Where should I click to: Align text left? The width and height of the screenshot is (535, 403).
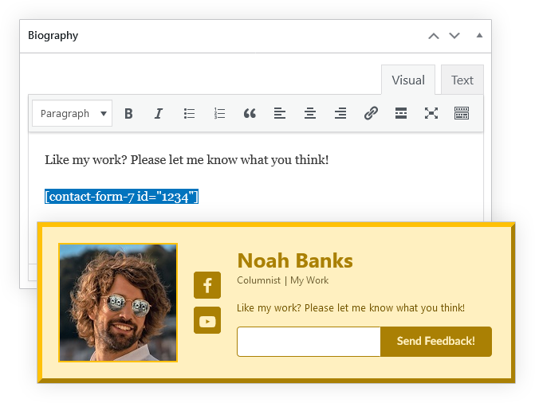click(x=280, y=114)
